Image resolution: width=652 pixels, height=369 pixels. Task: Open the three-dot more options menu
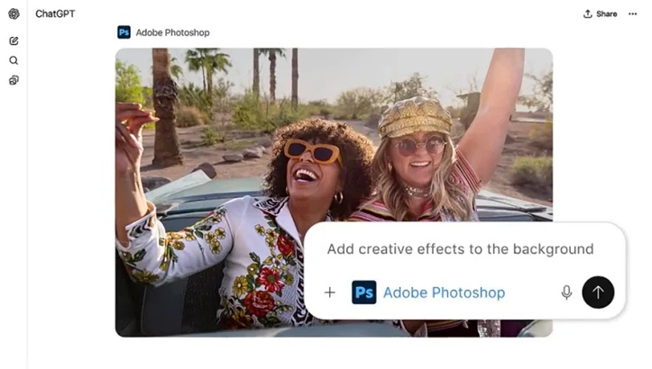633,13
